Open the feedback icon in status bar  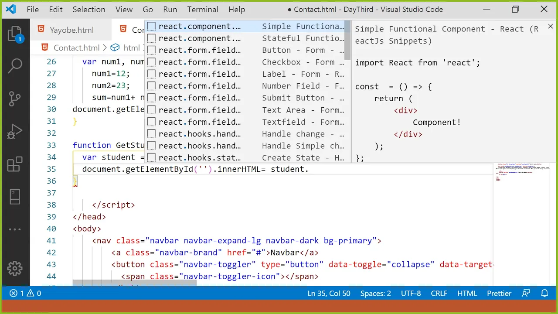pos(526,294)
